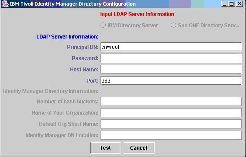Click the 'Password:' label
This screenshot has width=246, height=157.
85,58
